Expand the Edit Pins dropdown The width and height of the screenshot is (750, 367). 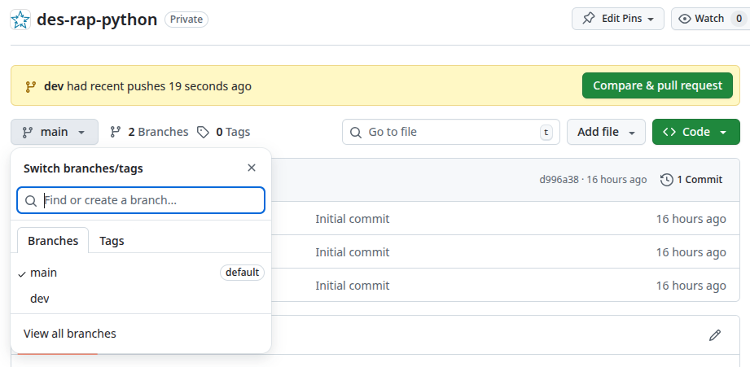(618, 19)
